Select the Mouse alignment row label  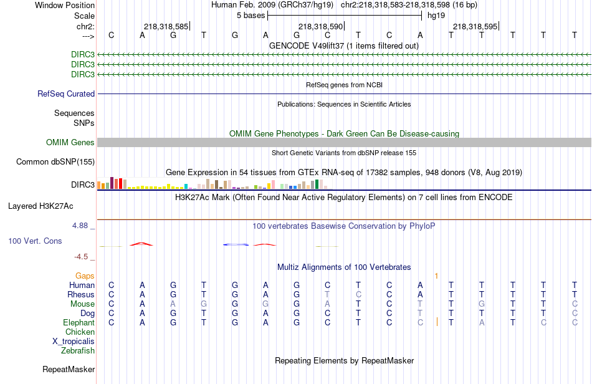coord(82,304)
